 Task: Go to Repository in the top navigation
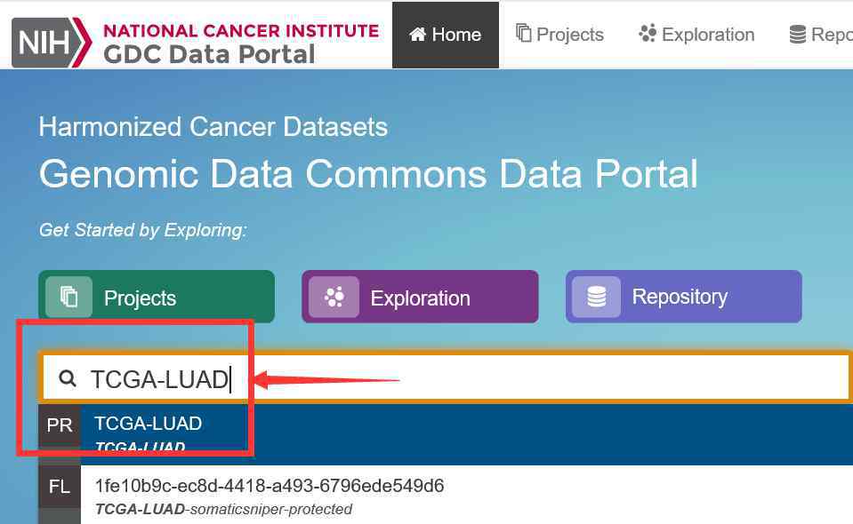pyautogui.click(x=820, y=35)
